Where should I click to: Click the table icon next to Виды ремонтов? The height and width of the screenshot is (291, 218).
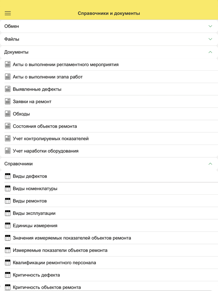(8, 201)
